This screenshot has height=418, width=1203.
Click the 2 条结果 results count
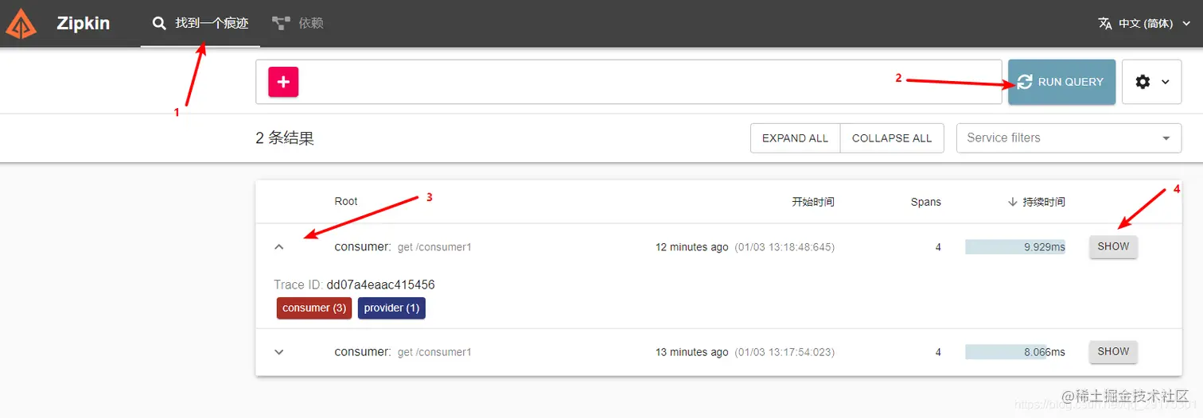click(285, 138)
